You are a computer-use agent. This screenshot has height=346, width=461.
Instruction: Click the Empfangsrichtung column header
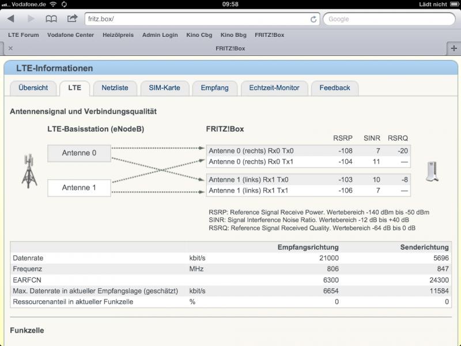pos(308,247)
